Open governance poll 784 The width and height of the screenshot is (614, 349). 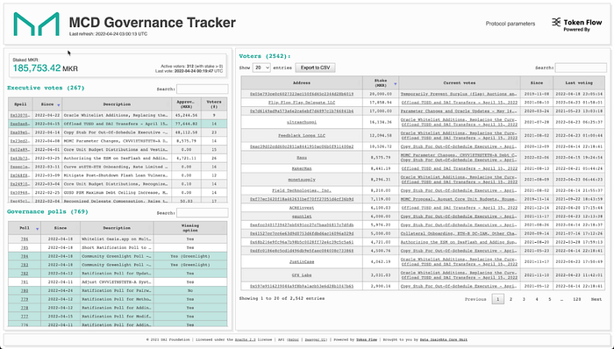click(x=25, y=256)
